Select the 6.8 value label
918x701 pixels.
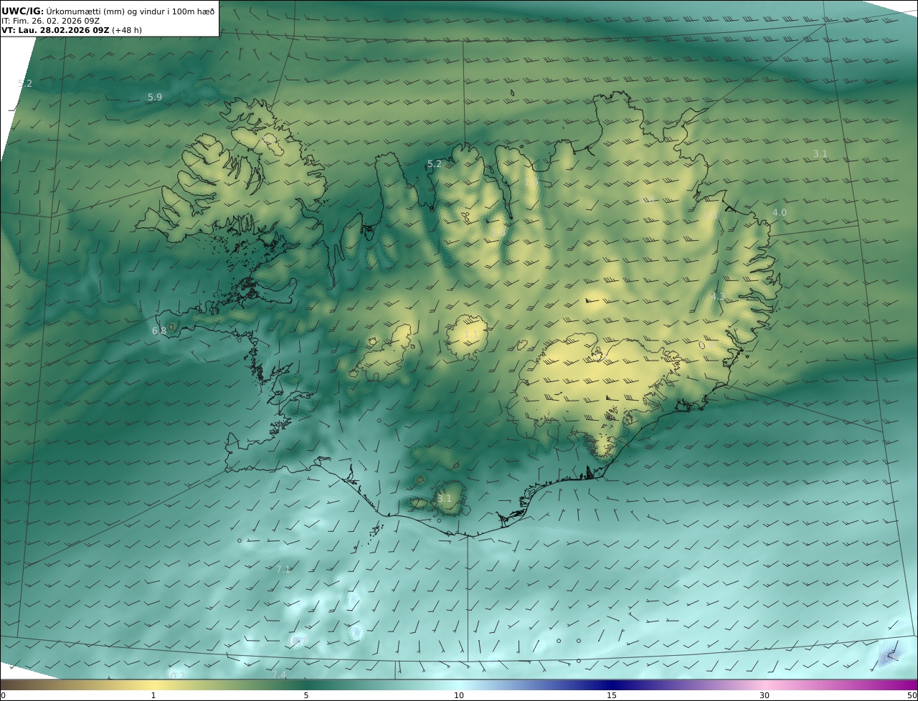point(158,330)
